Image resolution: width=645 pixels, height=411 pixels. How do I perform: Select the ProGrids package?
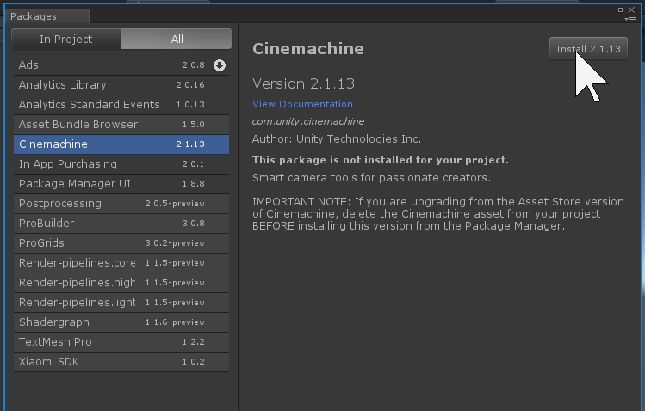[x=121, y=243]
